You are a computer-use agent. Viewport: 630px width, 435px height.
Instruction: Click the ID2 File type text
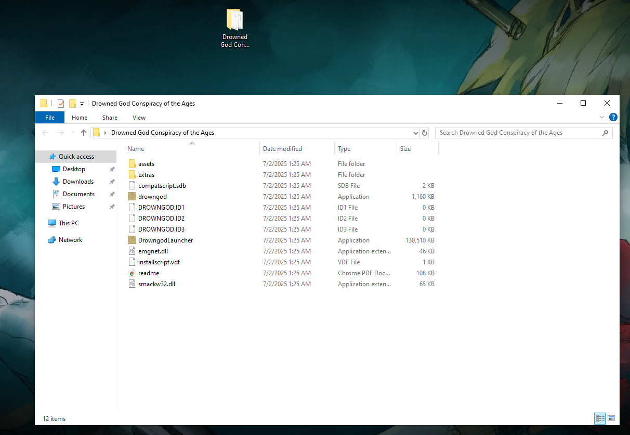[348, 219]
